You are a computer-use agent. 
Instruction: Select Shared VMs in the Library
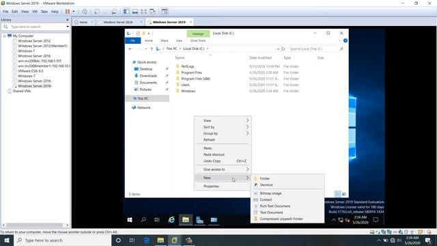click(x=21, y=91)
